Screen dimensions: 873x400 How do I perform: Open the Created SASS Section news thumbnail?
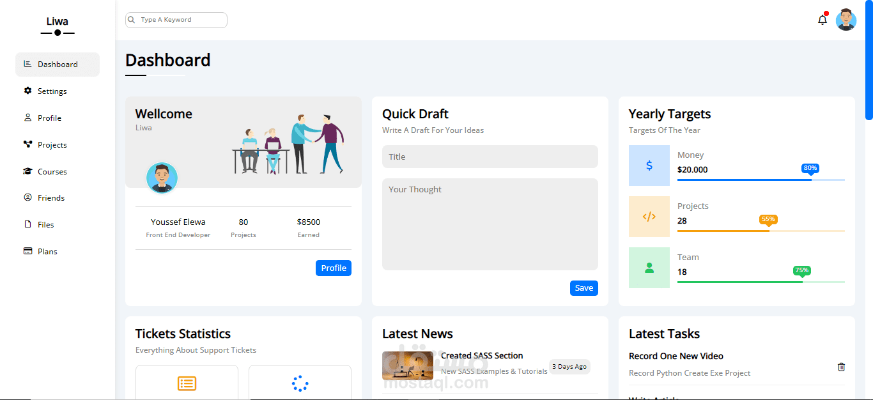pyautogui.click(x=408, y=365)
